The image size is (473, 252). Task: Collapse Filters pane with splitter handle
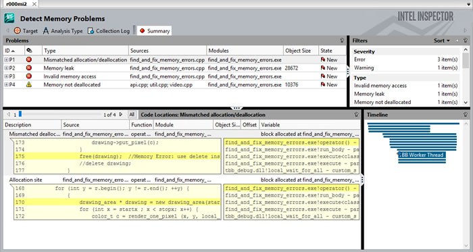[348, 72]
